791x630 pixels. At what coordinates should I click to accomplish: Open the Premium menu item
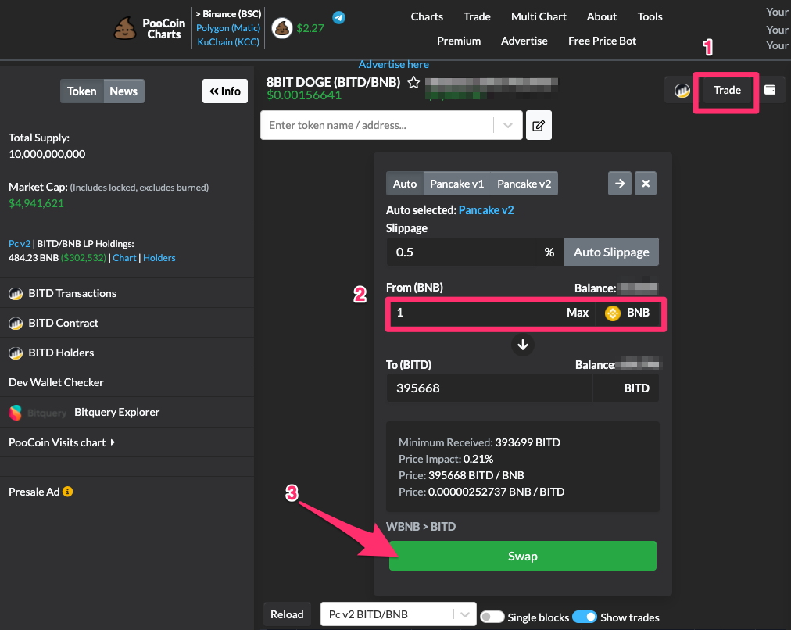pyautogui.click(x=459, y=41)
